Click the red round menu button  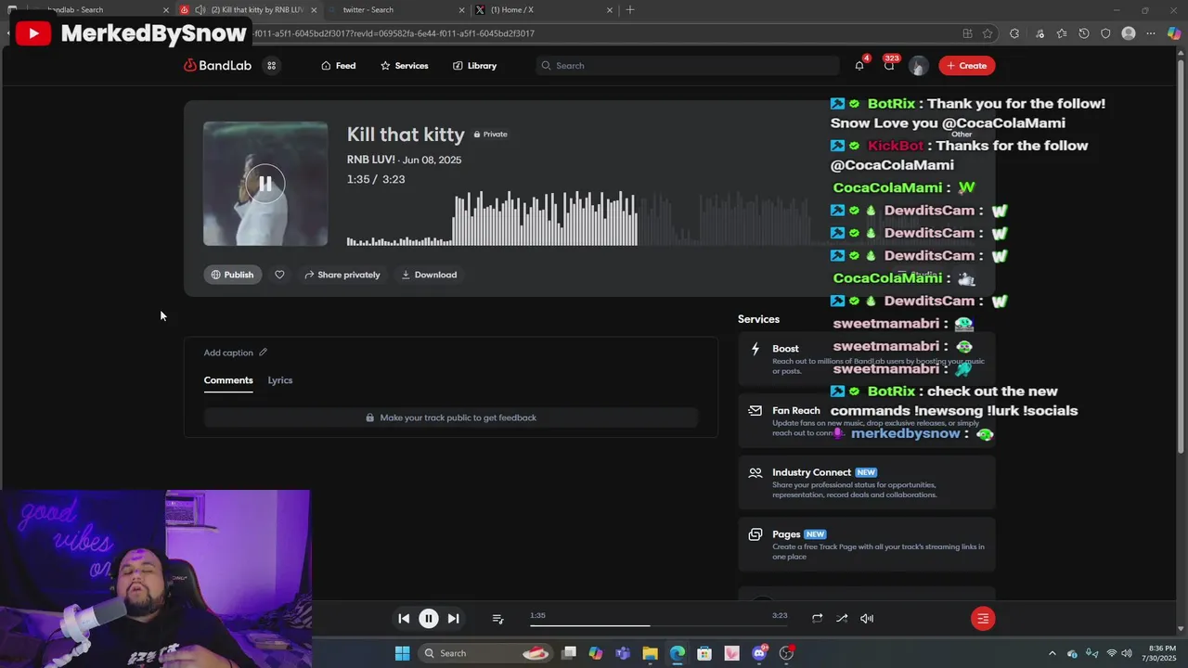click(x=983, y=618)
